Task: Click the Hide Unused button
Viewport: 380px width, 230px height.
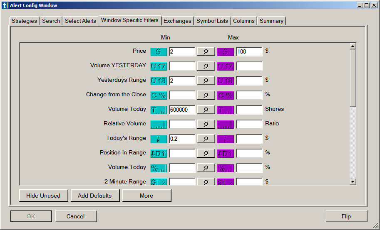Action: pyautogui.click(x=43, y=196)
